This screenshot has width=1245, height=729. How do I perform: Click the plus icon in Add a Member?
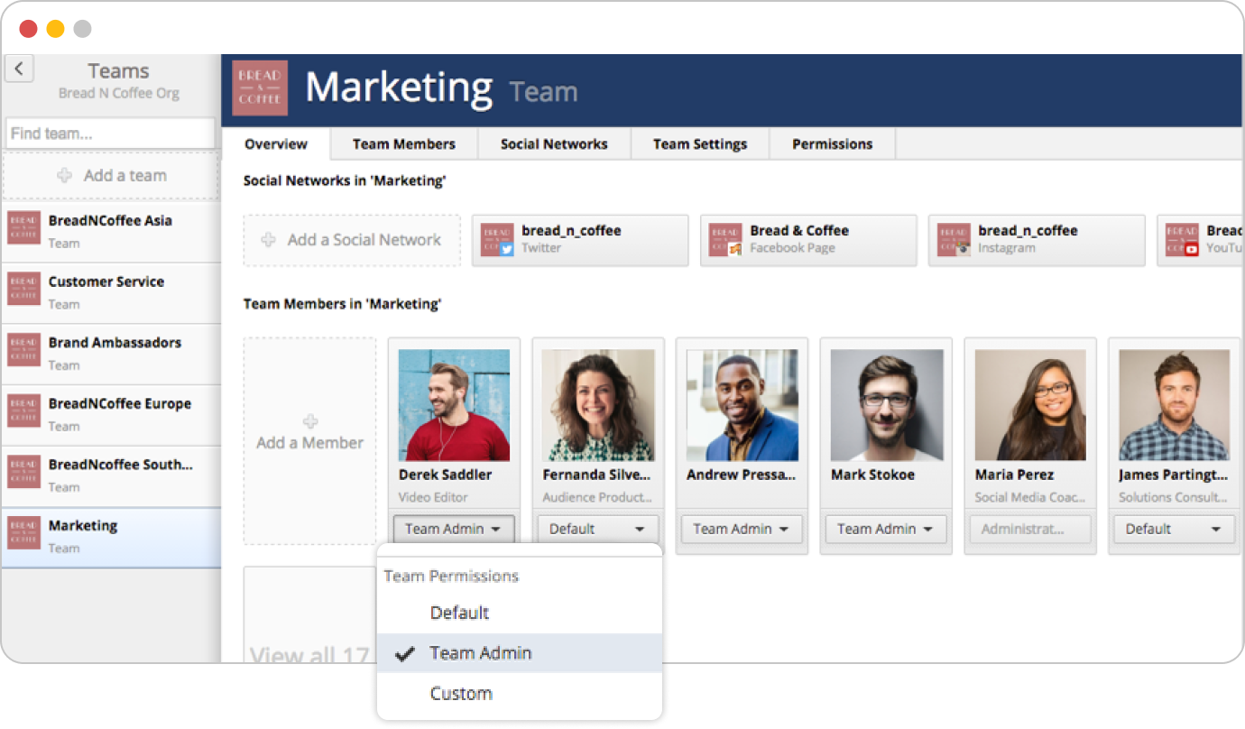coord(310,421)
